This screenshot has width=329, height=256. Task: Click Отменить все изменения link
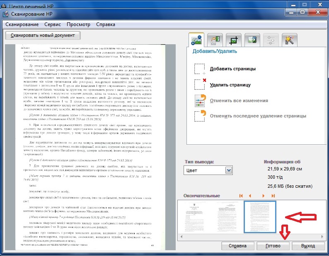pyautogui.click(x=239, y=100)
